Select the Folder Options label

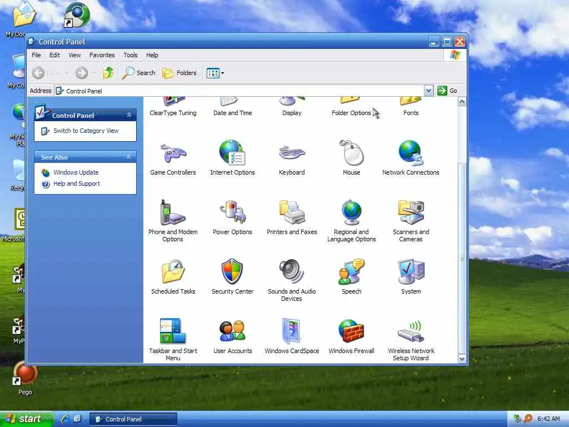tap(351, 113)
